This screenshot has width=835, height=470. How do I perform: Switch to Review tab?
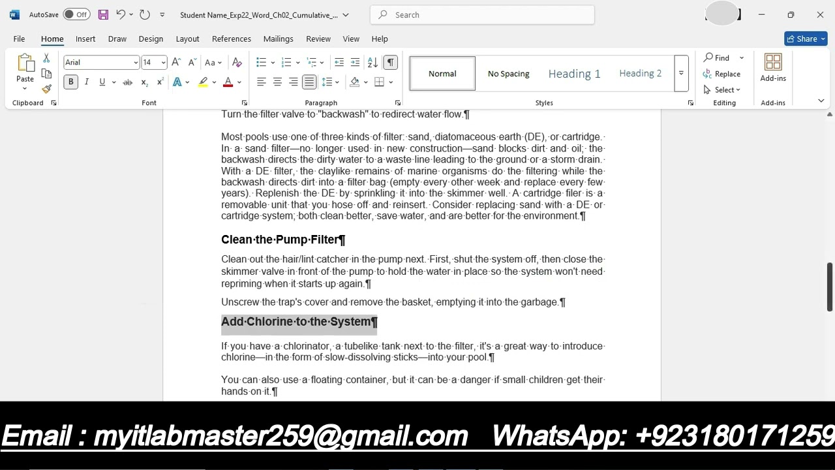tap(318, 39)
